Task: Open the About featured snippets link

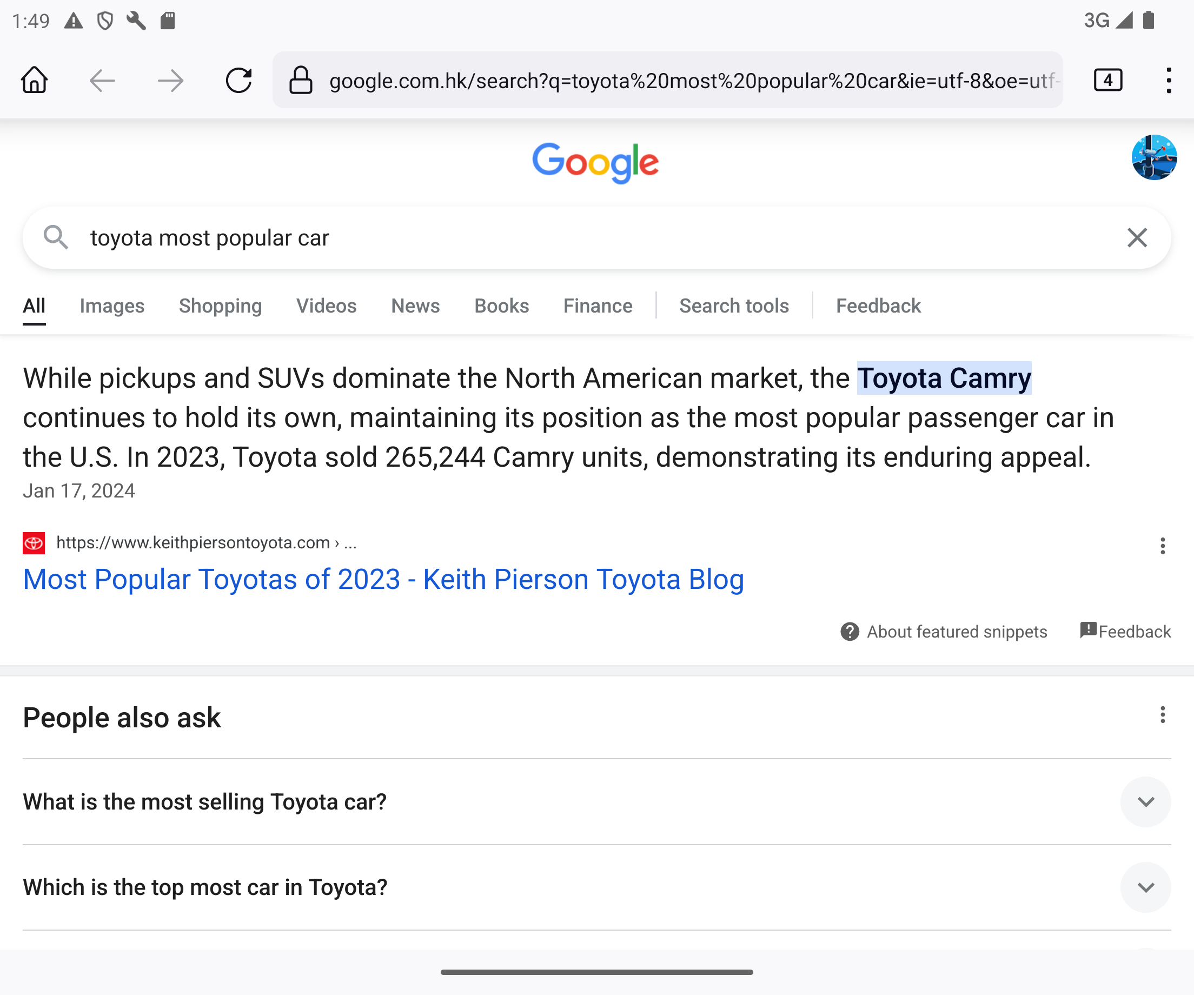Action: (x=957, y=631)
